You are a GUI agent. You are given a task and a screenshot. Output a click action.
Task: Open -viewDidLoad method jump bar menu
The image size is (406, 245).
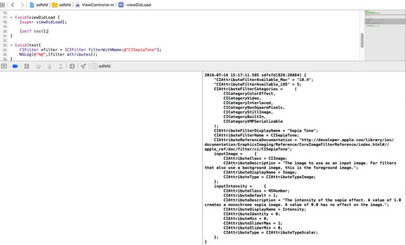pyautogui.click(x=135, y=5)
